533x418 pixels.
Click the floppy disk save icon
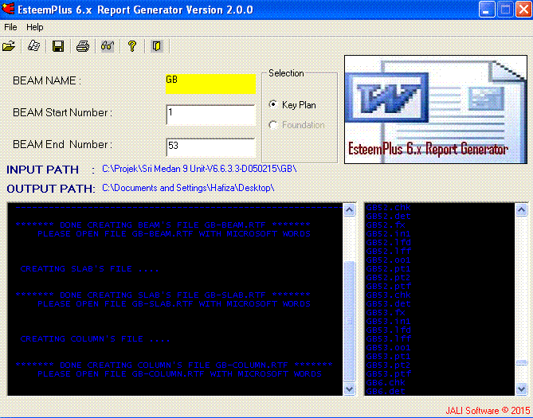pyautogui.click(x=58, y=46)
